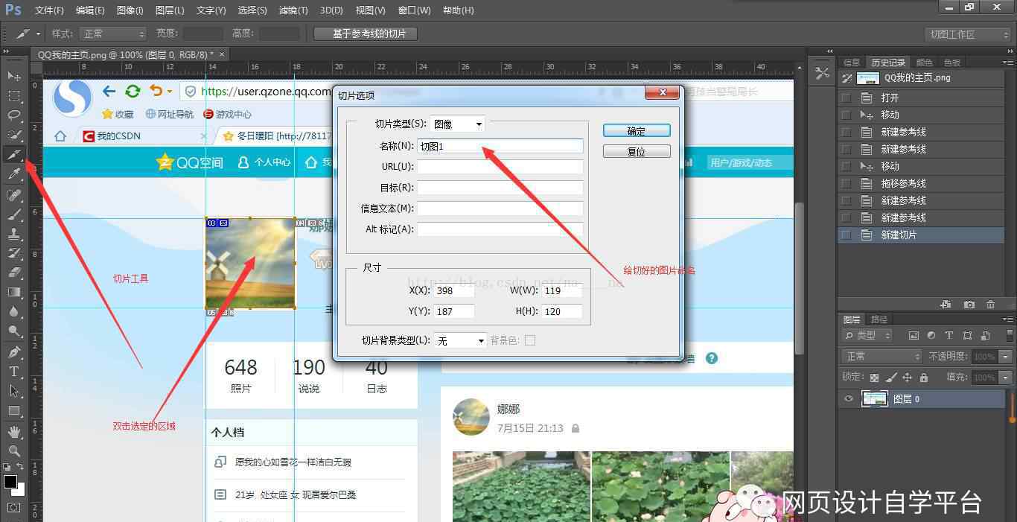Click the 名称(N) field containing 切图1

(500, 146)
